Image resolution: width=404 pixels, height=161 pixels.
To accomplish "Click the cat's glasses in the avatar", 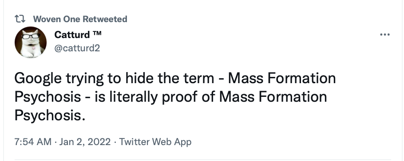I will pos(31,36).
